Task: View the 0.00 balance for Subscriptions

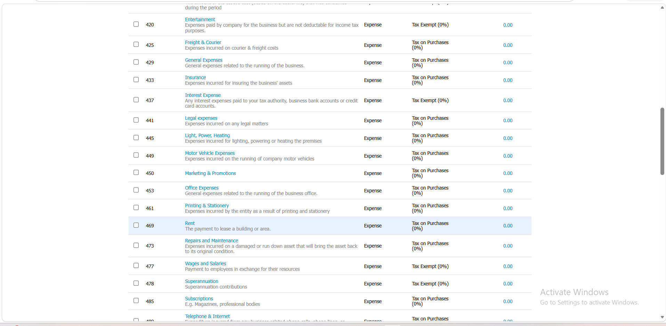Action: (x=508, y=301)
